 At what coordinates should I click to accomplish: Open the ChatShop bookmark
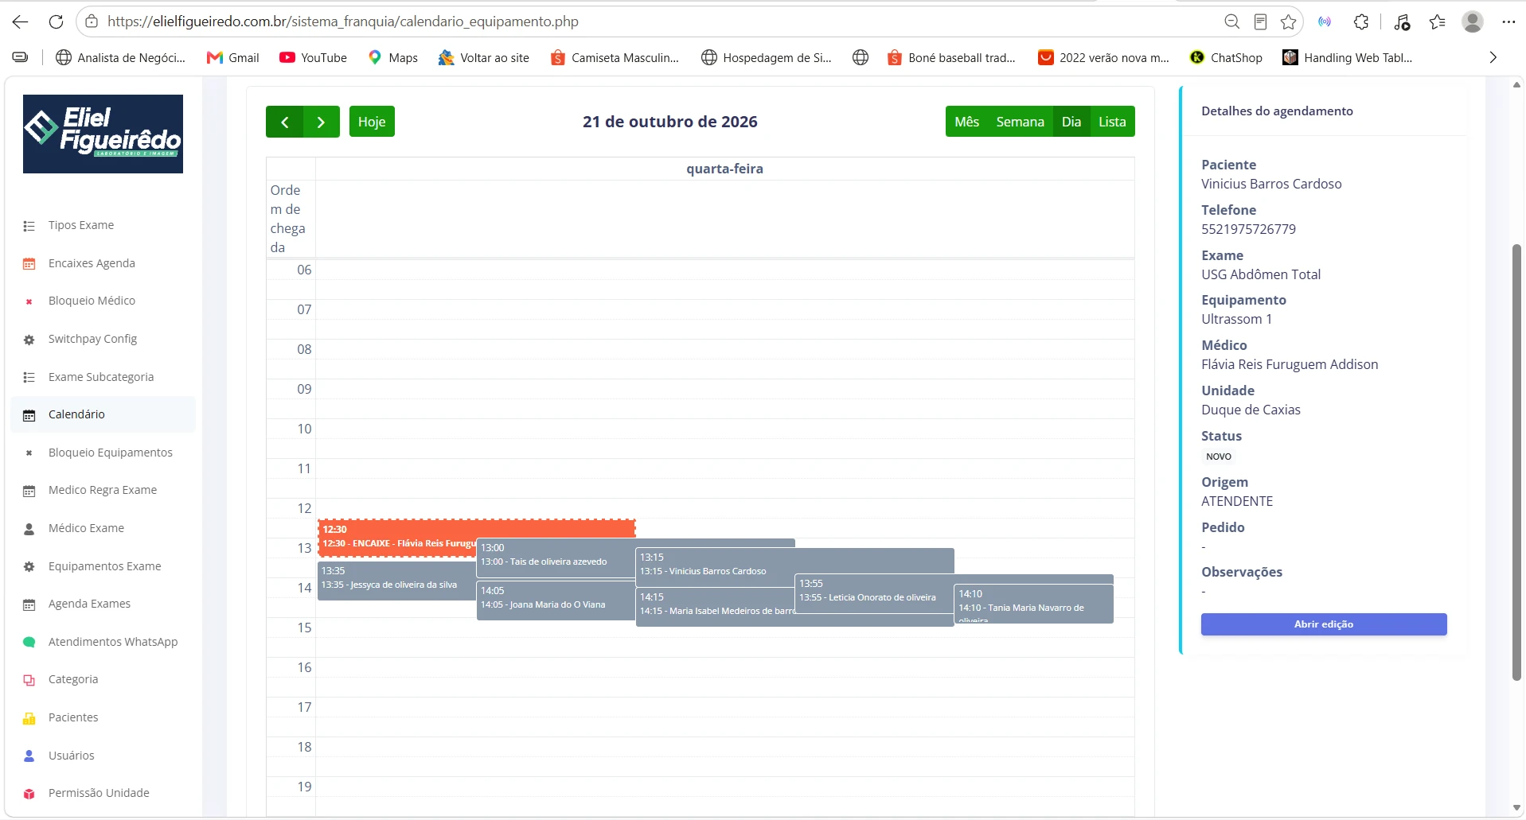pos(1226,57)
